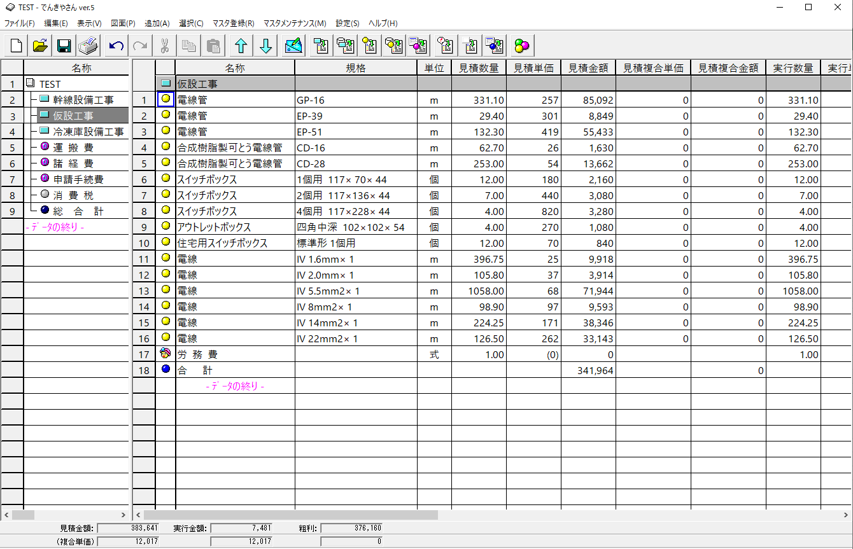Viewport: 853px width, 549px height.
Task: Click the 労務費 name cell
Action: tap(235, 354)
